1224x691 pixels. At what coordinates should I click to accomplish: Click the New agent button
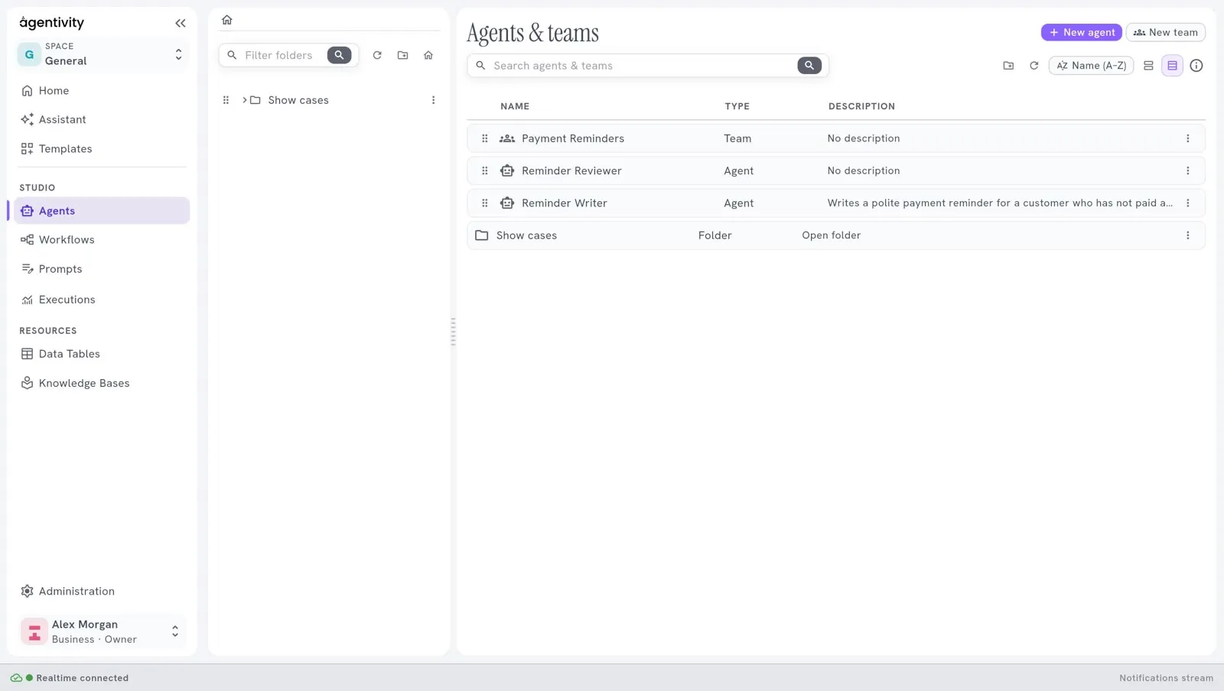pyautogui.click(x=1081, y=32)
